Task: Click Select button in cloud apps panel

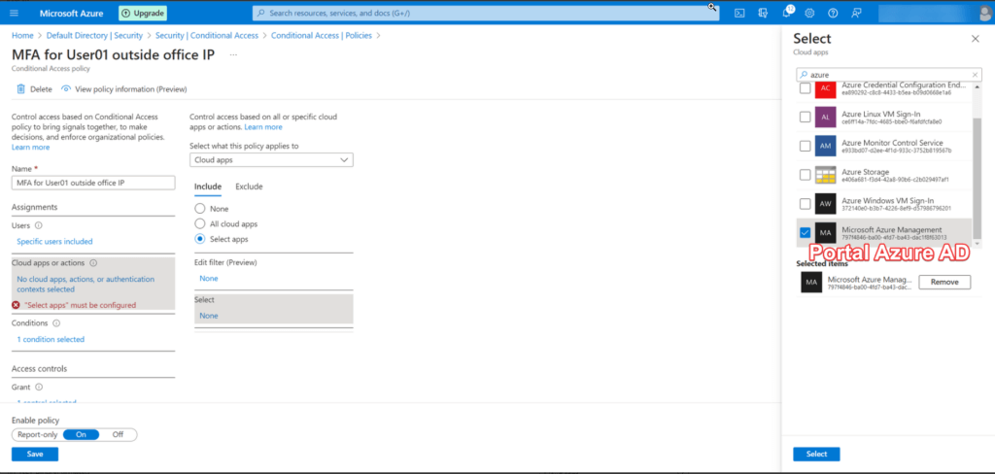Action: [x=816, y=455]
